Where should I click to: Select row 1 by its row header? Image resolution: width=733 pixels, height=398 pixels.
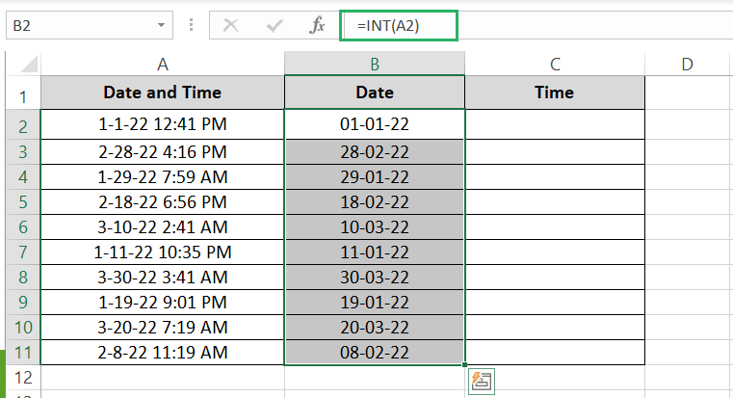point(21,95)
